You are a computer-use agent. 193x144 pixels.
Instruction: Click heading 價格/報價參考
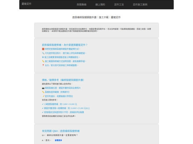tap(63, 80)
